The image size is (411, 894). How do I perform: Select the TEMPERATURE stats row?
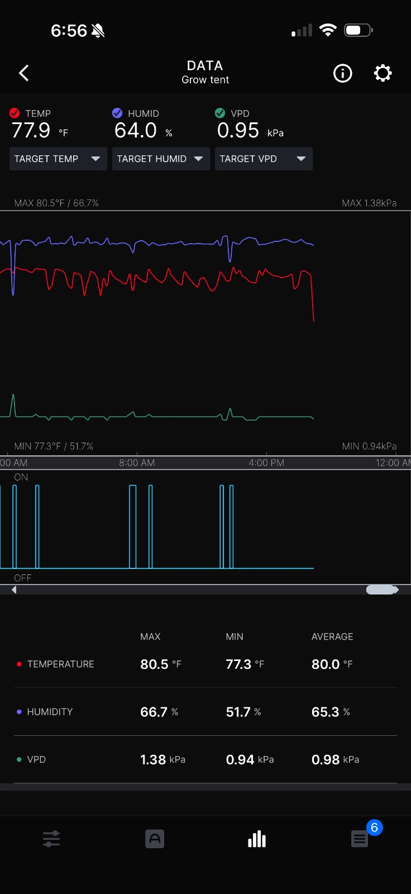(x=205, y=664)
